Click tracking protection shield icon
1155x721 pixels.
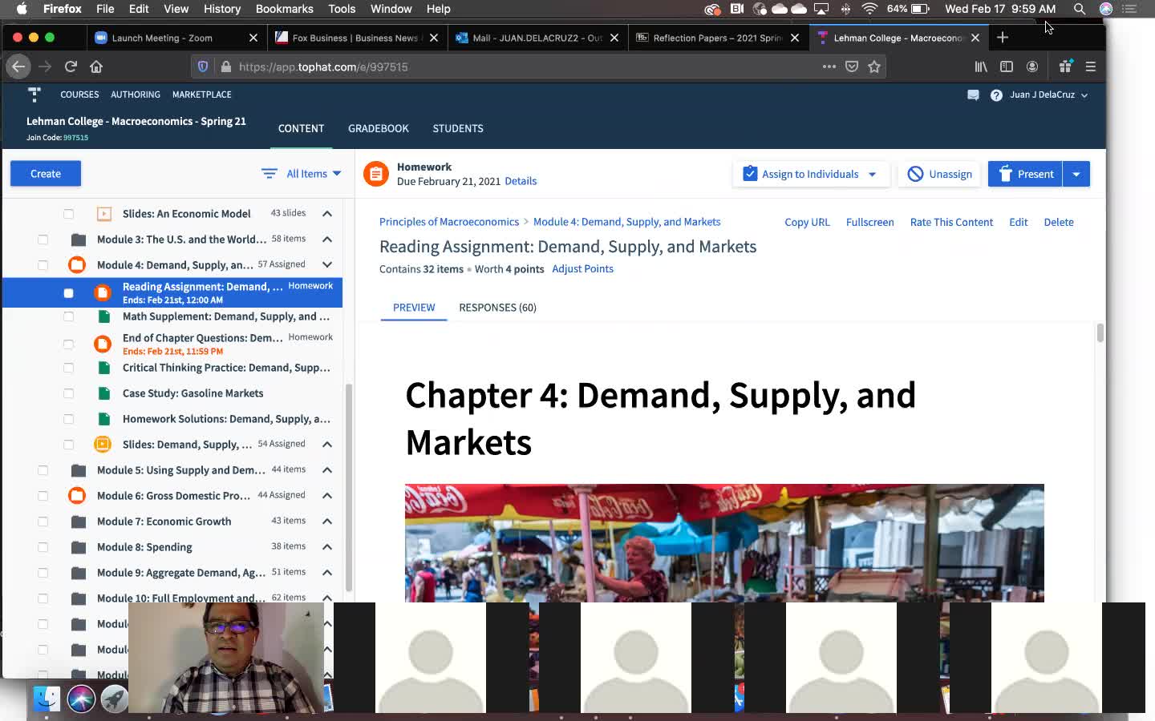click(203, 66)
